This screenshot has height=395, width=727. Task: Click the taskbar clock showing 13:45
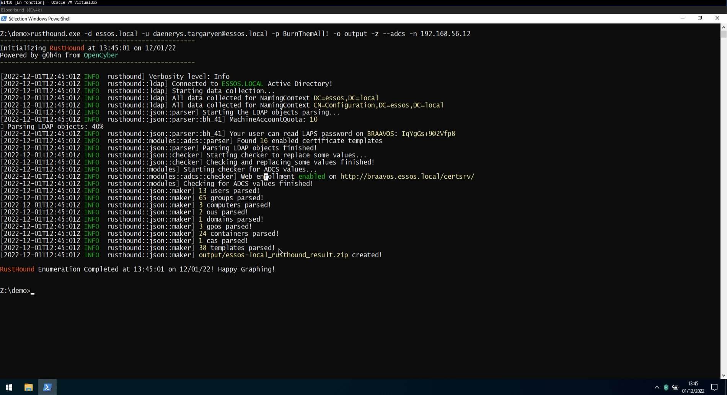[693, 384]
